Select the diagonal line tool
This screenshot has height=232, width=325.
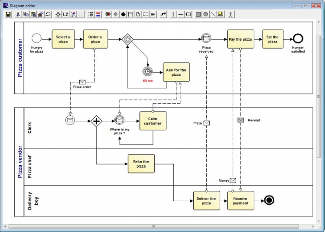[x=213, y=14]
